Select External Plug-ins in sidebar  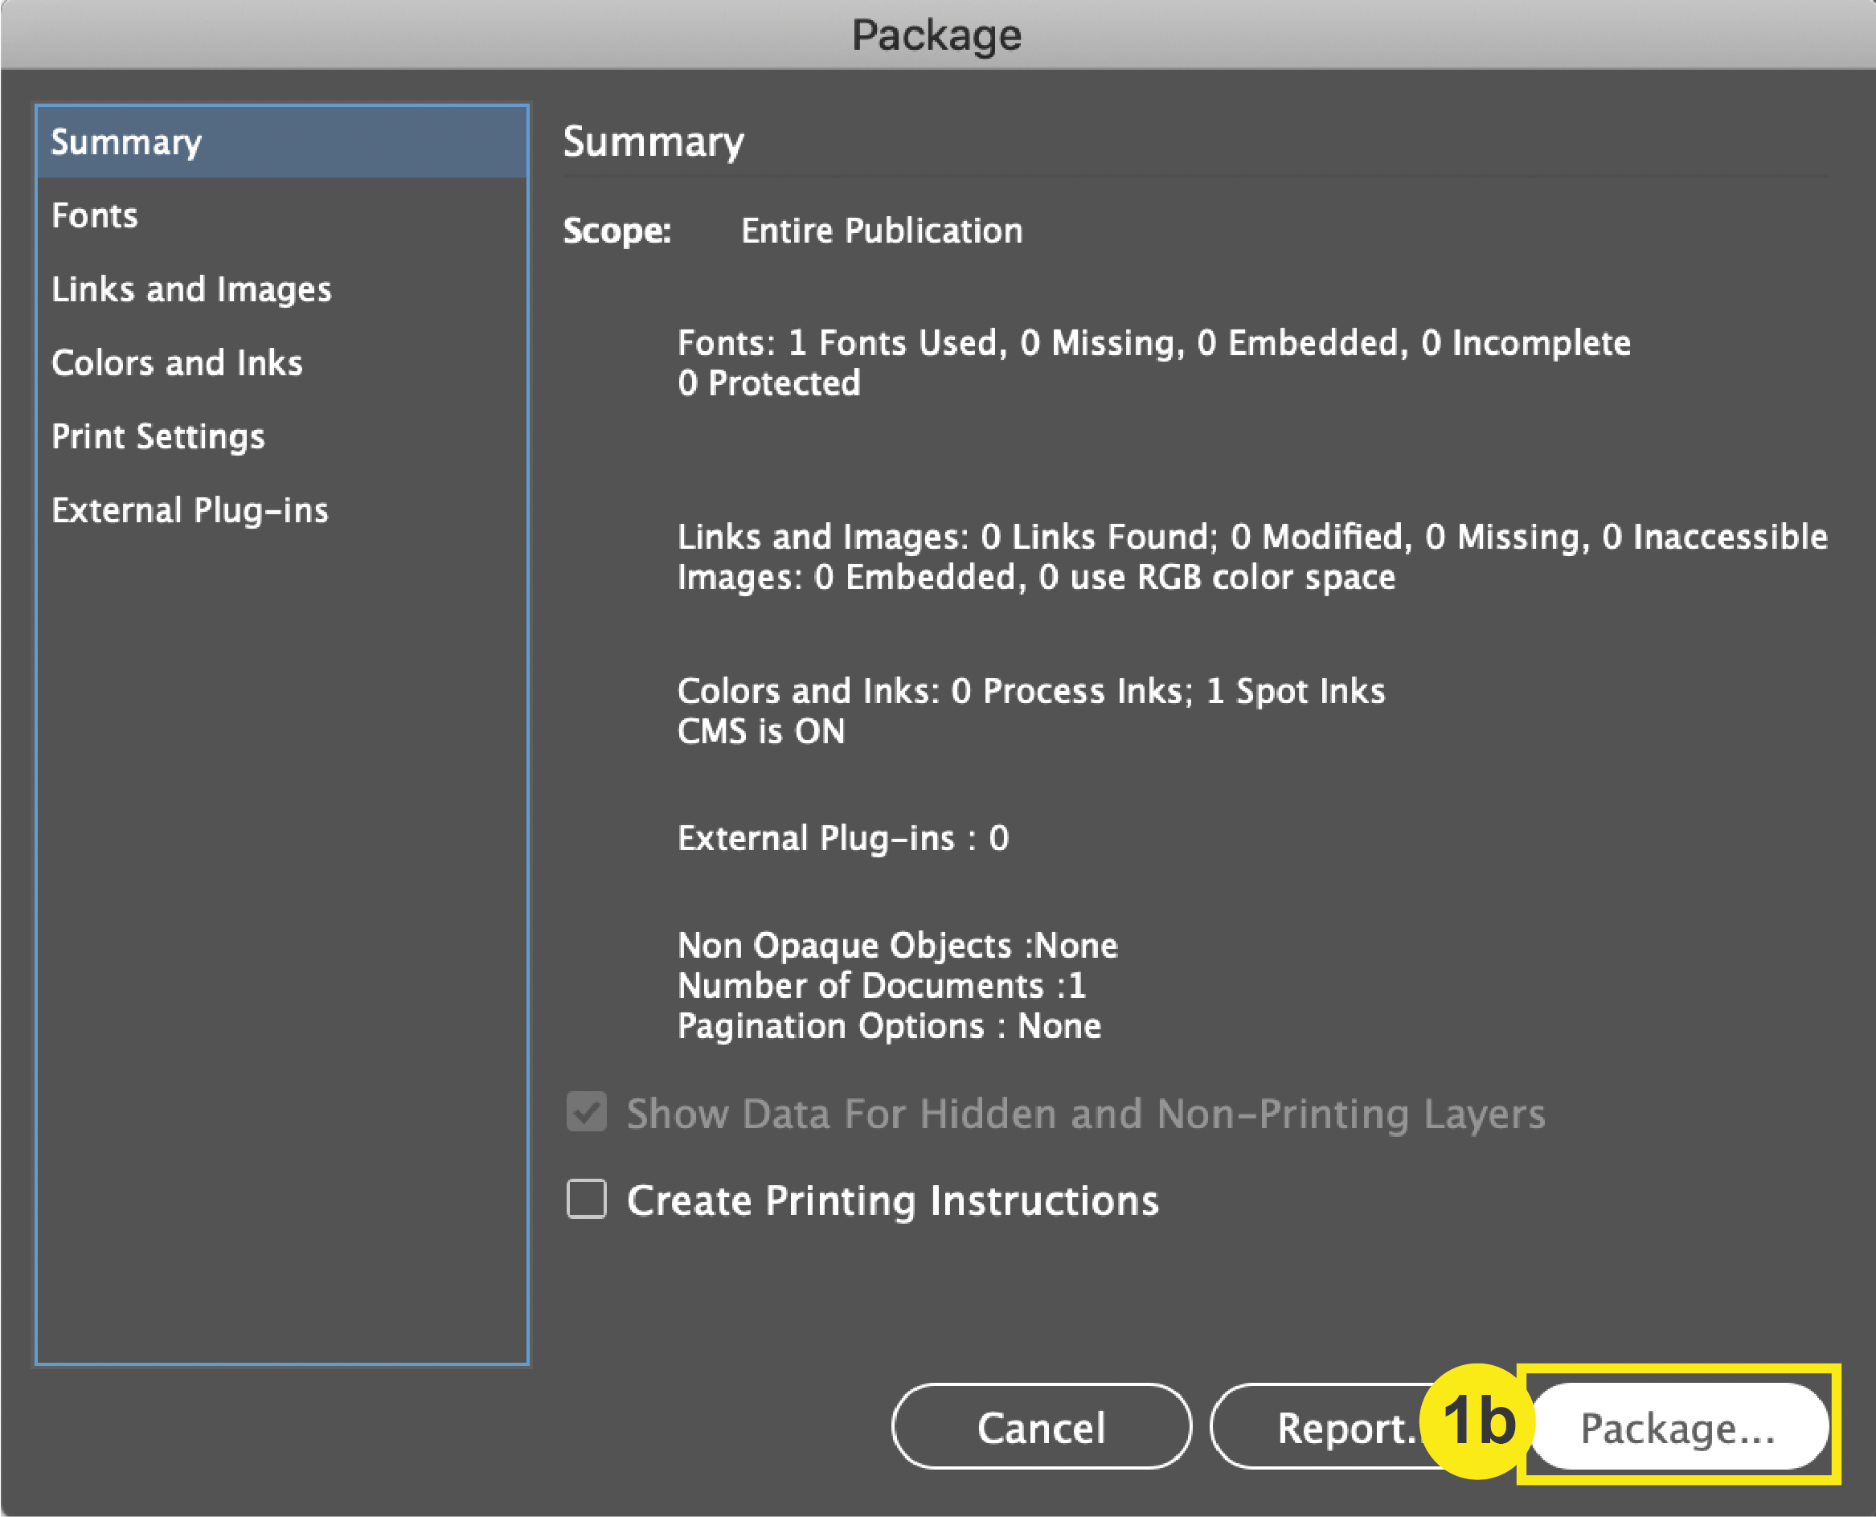(x=190, y=509)
